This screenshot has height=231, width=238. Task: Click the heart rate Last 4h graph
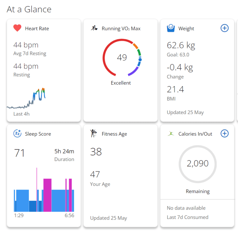pos(28,99)
